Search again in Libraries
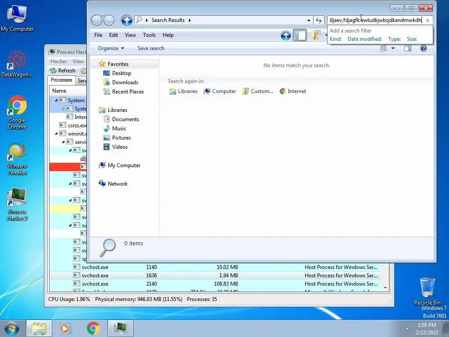Viewport: 449px width, 337px height. point(183,91)
